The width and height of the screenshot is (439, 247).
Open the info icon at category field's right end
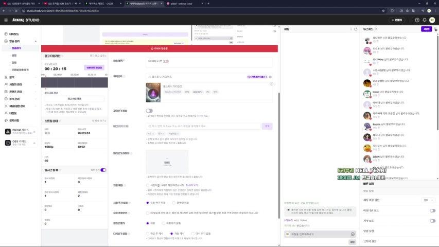pos(270,77)
